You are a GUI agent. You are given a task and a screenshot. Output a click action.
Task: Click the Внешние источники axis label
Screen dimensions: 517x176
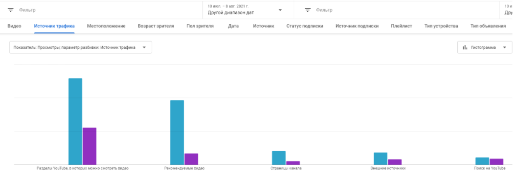388,168
